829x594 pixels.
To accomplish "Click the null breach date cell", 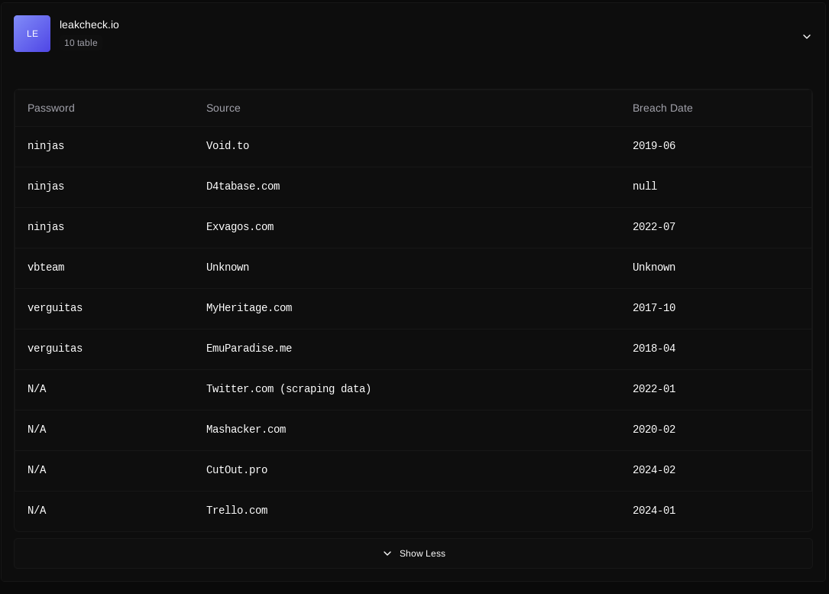I will point(645,187).
